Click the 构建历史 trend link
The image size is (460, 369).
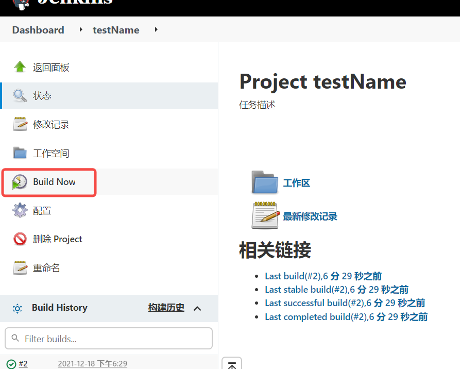point(166,308)
